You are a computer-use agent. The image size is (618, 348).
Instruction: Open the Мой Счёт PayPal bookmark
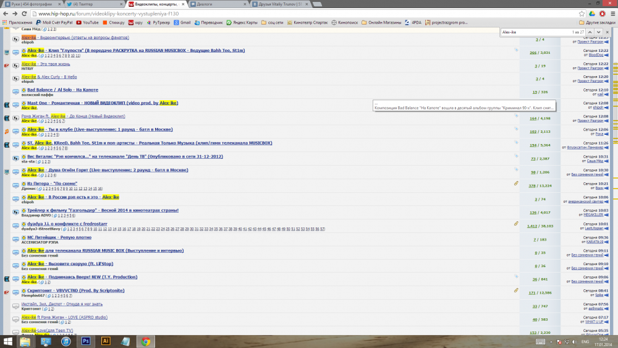click(x=54, y=22)
